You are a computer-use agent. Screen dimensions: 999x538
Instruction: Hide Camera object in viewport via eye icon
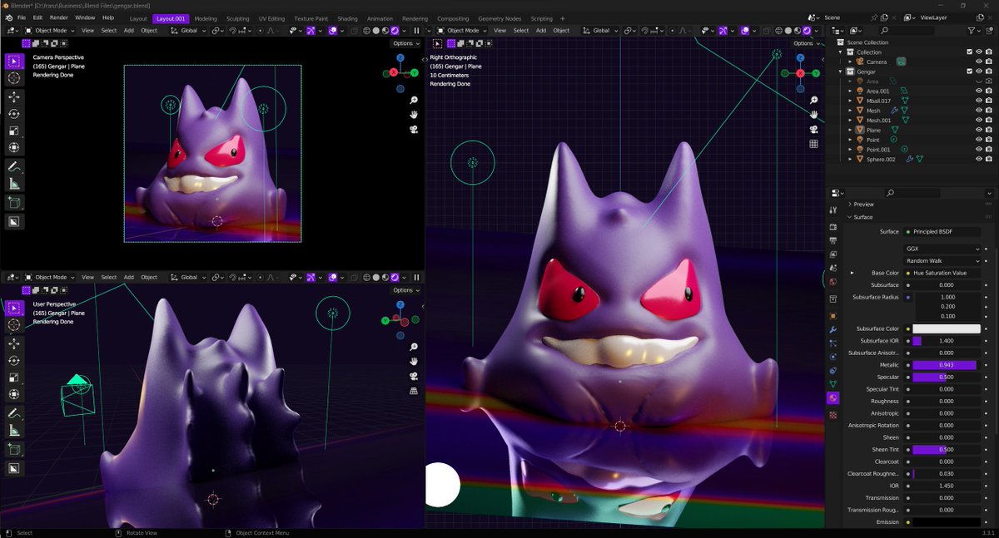pyautogui.click(x=979, y=62)
